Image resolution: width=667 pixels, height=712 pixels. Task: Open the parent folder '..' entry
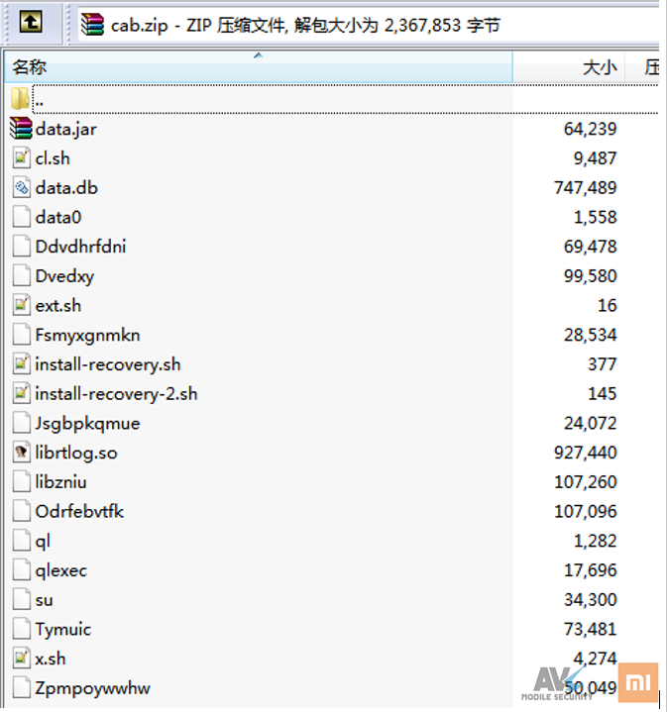tap(38, 99)
